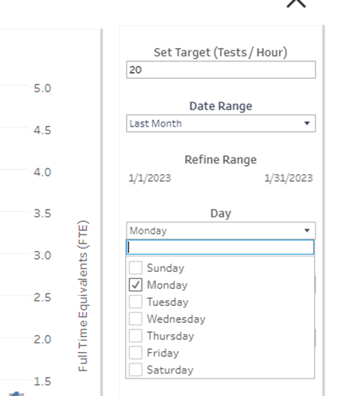Open the Date Range dropdown arrow
341x396 pixels.
[307, 123]
